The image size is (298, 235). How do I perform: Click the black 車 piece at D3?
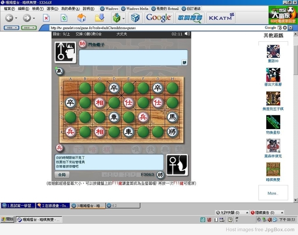114,117
